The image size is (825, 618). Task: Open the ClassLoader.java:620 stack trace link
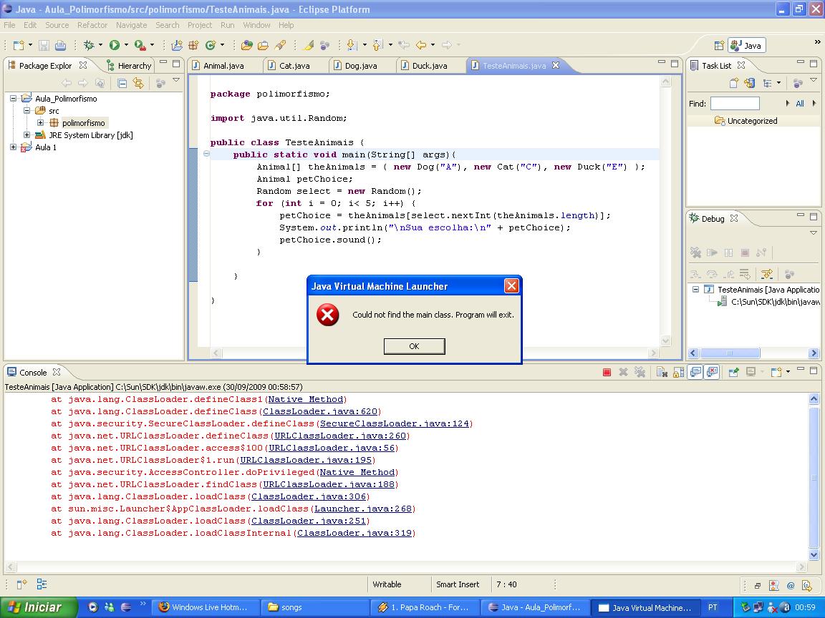click(x=320, y=411)
